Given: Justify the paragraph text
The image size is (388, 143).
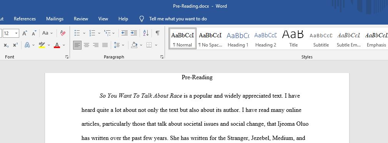Looking at the screenshot, I should click(105, 45).
